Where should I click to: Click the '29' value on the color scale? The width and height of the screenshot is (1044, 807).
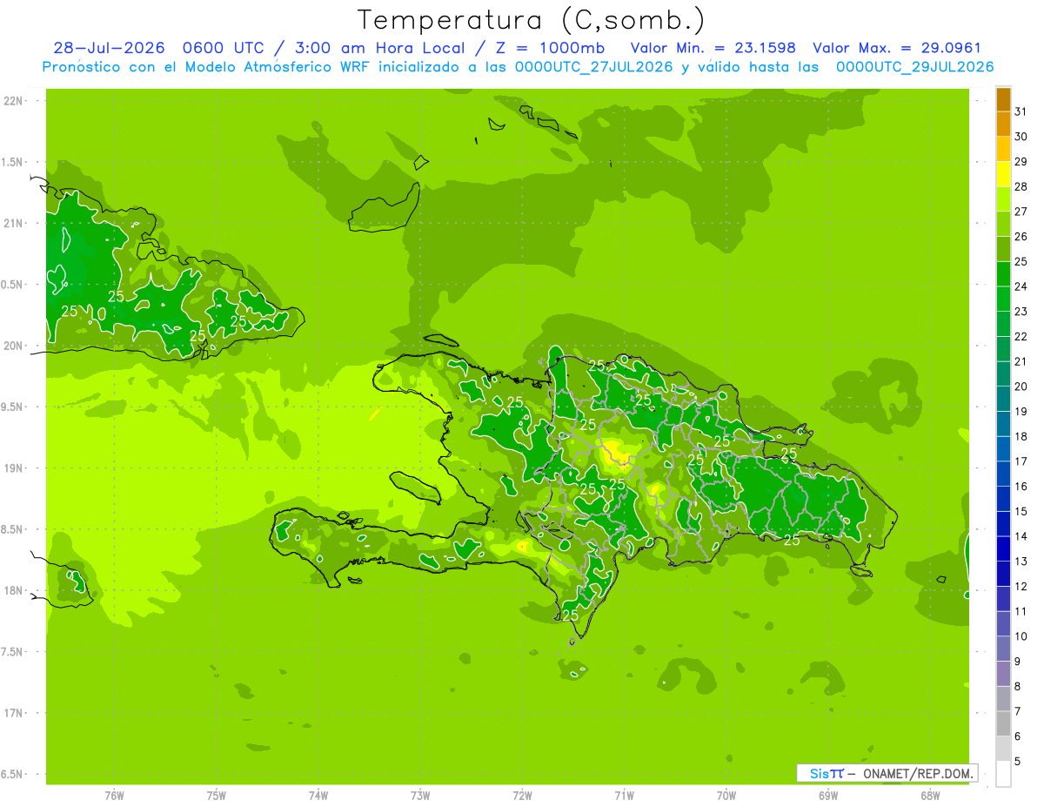coord(1021,161)
